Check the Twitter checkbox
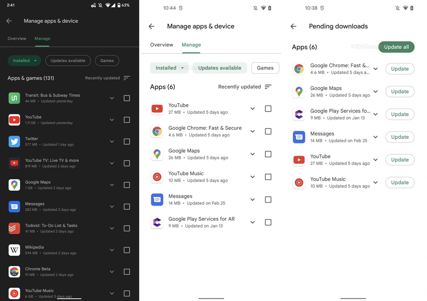This screenshot has height=301, width=427. click(127, 142)
